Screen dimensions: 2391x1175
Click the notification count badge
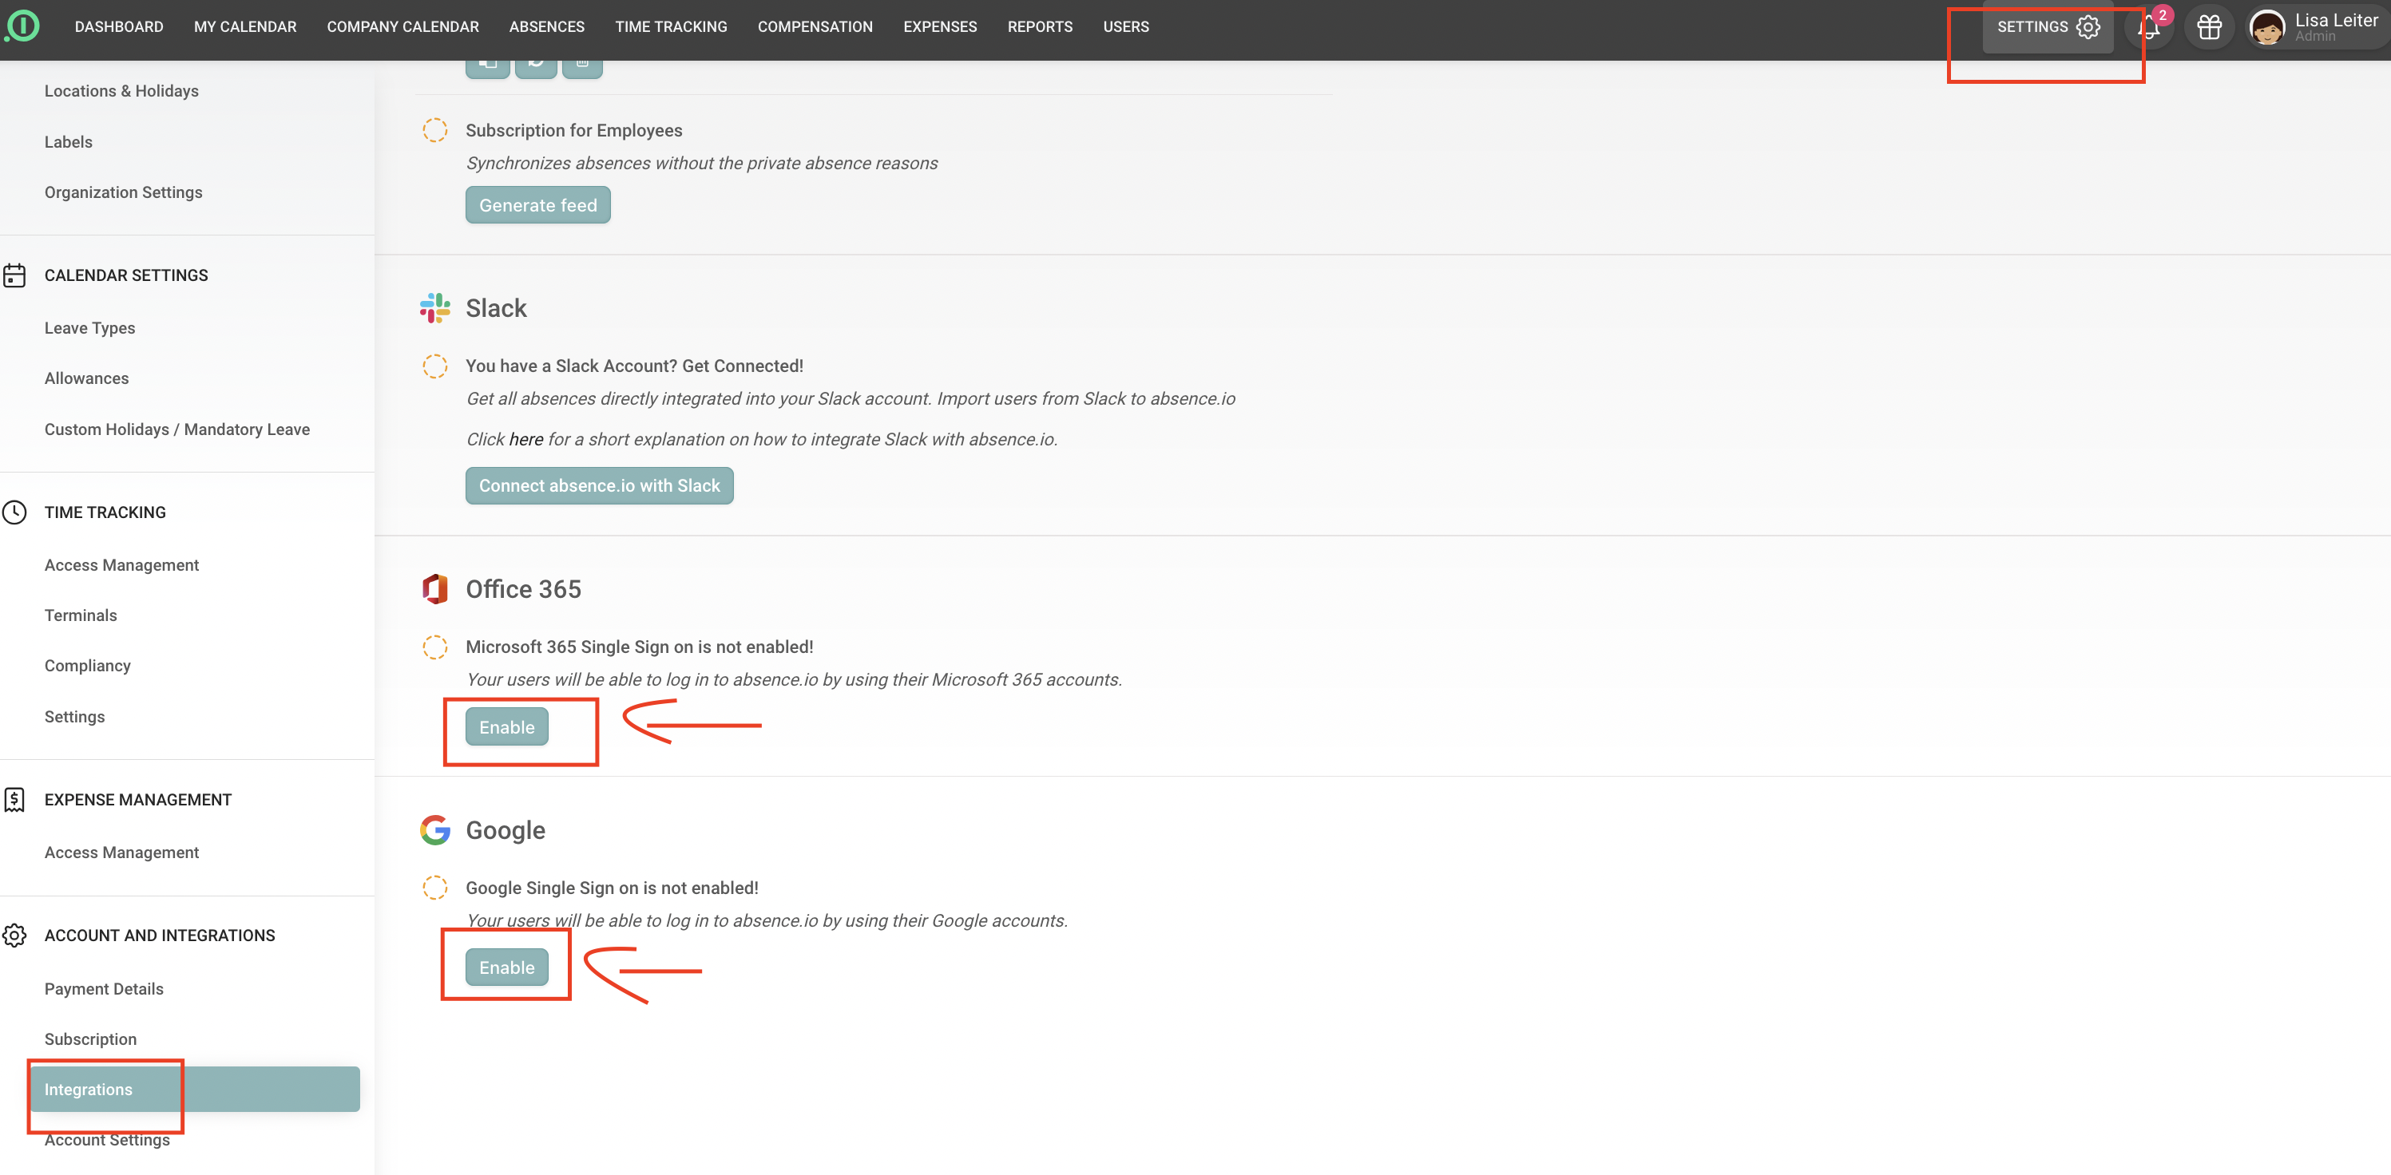(x=2162, y=15)
